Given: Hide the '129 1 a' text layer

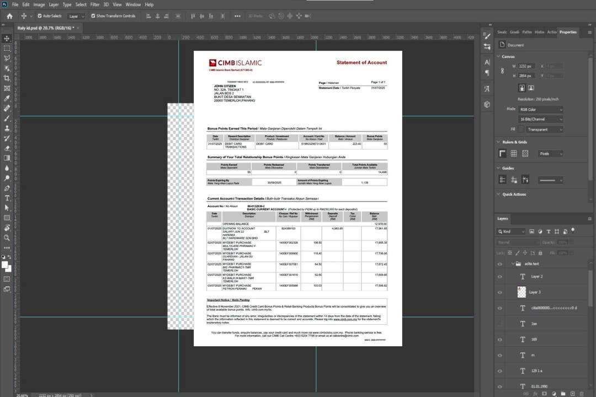Looking at the screenshot, I should [500, 371].
